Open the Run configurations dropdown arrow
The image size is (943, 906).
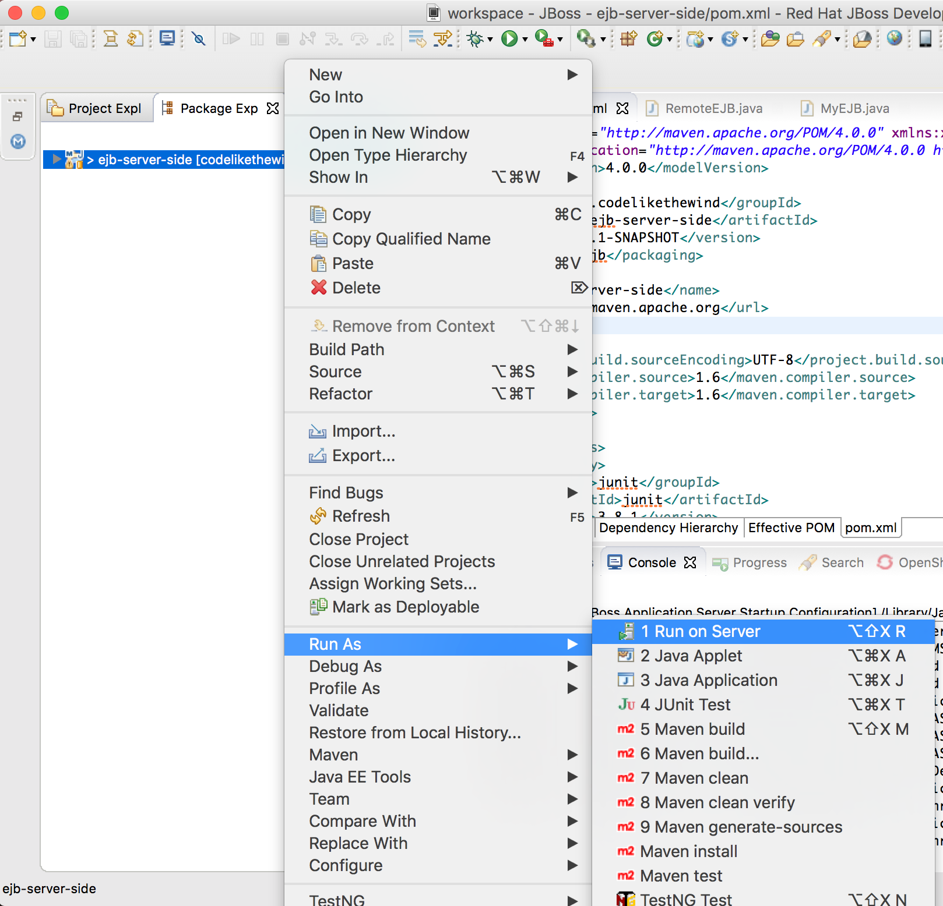pyautogui.click(x=525, y=40)
